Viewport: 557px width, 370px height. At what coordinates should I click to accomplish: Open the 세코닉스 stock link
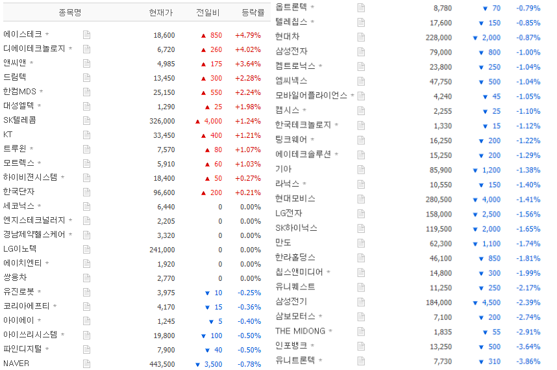(18, 206)
